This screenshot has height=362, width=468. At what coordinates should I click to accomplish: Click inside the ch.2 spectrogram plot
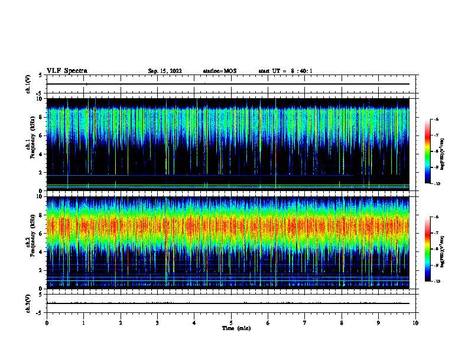tap(228, 243)
